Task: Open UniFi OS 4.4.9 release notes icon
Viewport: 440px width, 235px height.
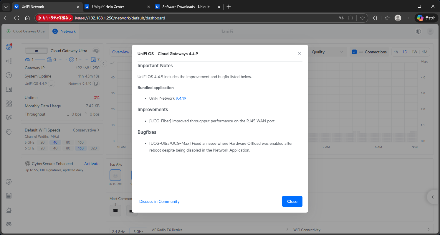Action: tap(52, 84)
